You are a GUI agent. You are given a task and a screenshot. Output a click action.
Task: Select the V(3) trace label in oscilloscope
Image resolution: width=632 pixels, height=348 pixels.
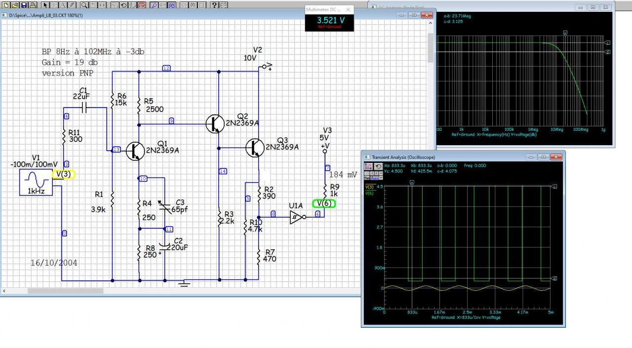pyautogui.click(x=369, y=187)
